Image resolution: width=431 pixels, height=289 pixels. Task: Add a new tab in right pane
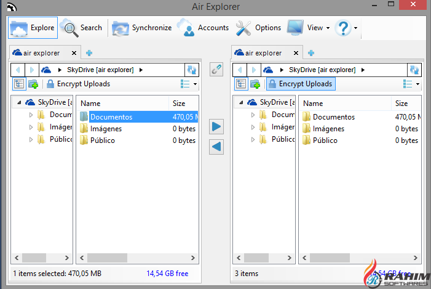pos(311,53)
